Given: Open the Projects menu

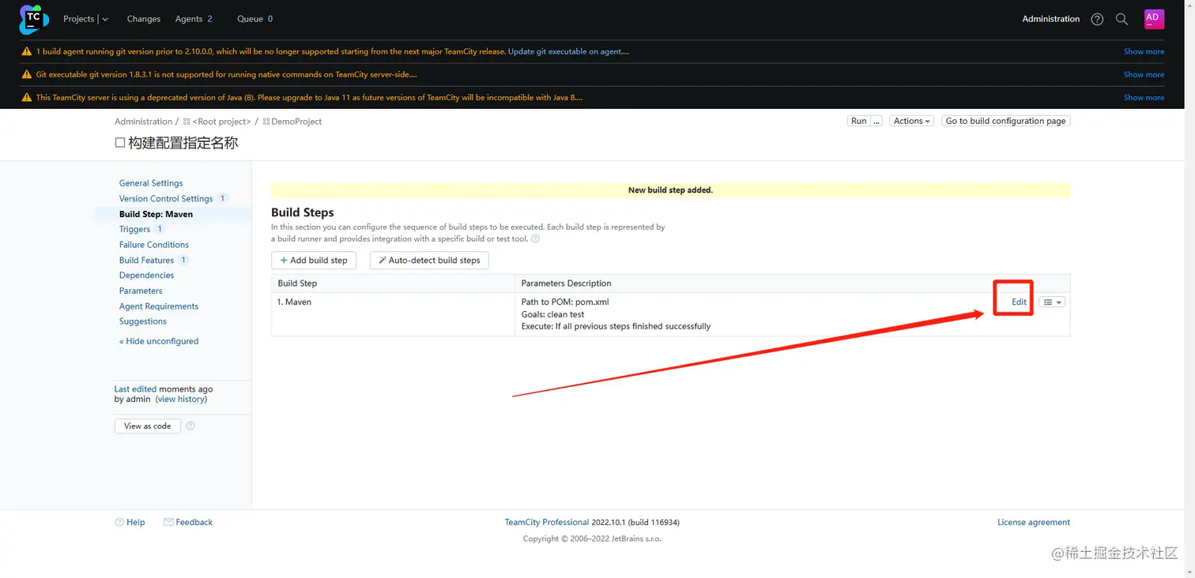Looking at the screenshot, I should (79, 19).
